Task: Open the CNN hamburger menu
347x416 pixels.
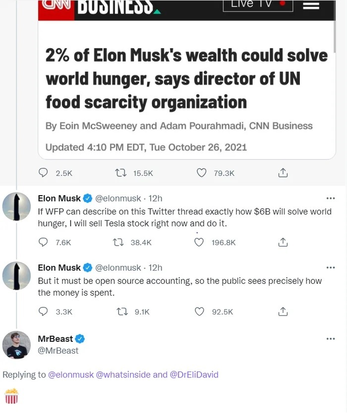Action: [311, 5]
